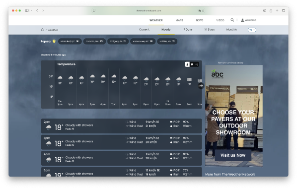Image resolution: width=298 pixels, height=189 pixels.
Task: Go forward in Safari history
Action: coord(43,10)
